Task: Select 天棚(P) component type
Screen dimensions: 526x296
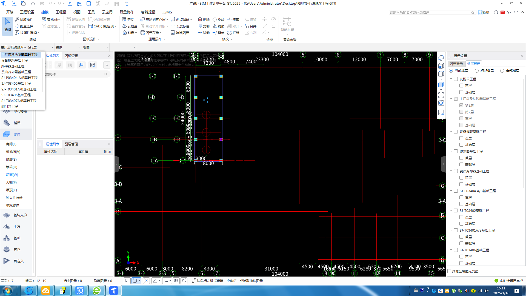Action: pyautogui.click(x=11, y=182)
